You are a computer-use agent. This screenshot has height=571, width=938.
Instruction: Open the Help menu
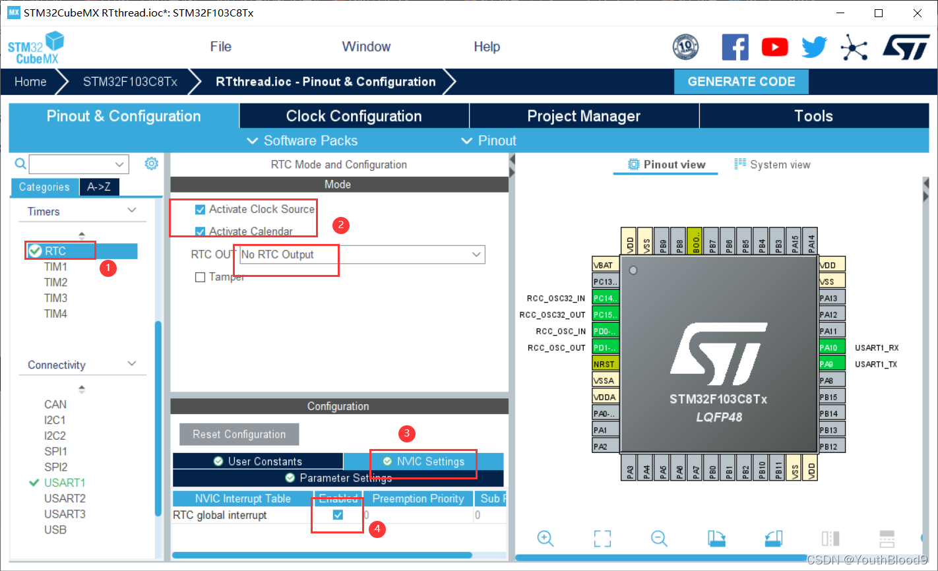tap(487, 47)
